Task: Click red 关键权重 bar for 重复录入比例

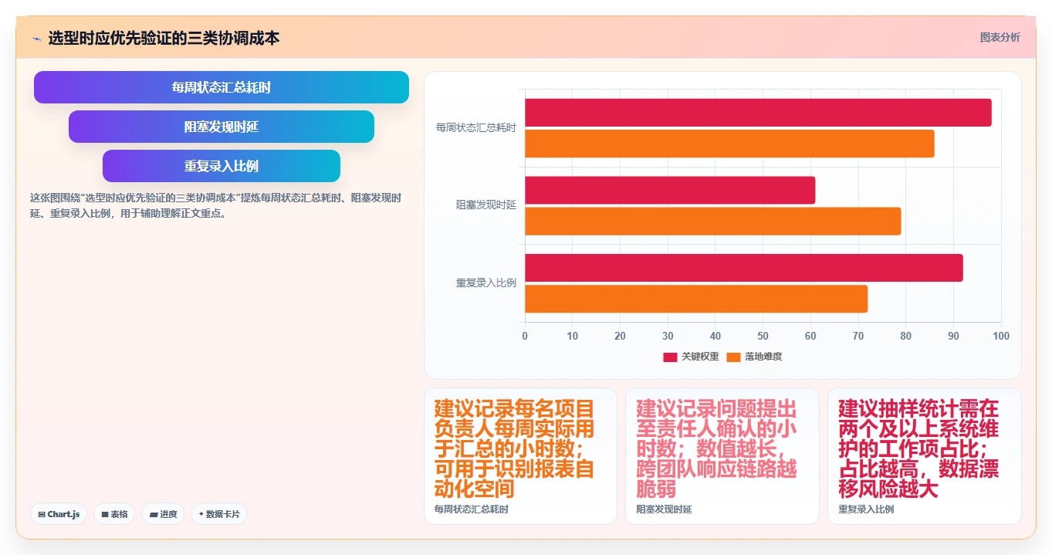Action: coord(744,267)
